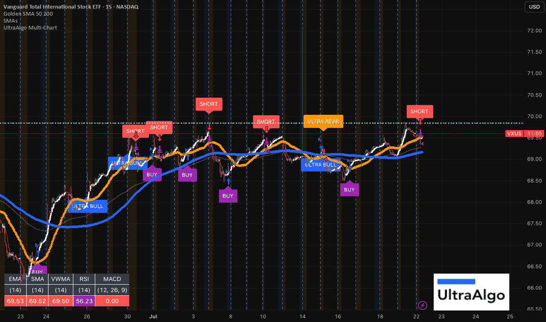
Task: Click the SMA value 69.52
Action: [x=37, y=301]
